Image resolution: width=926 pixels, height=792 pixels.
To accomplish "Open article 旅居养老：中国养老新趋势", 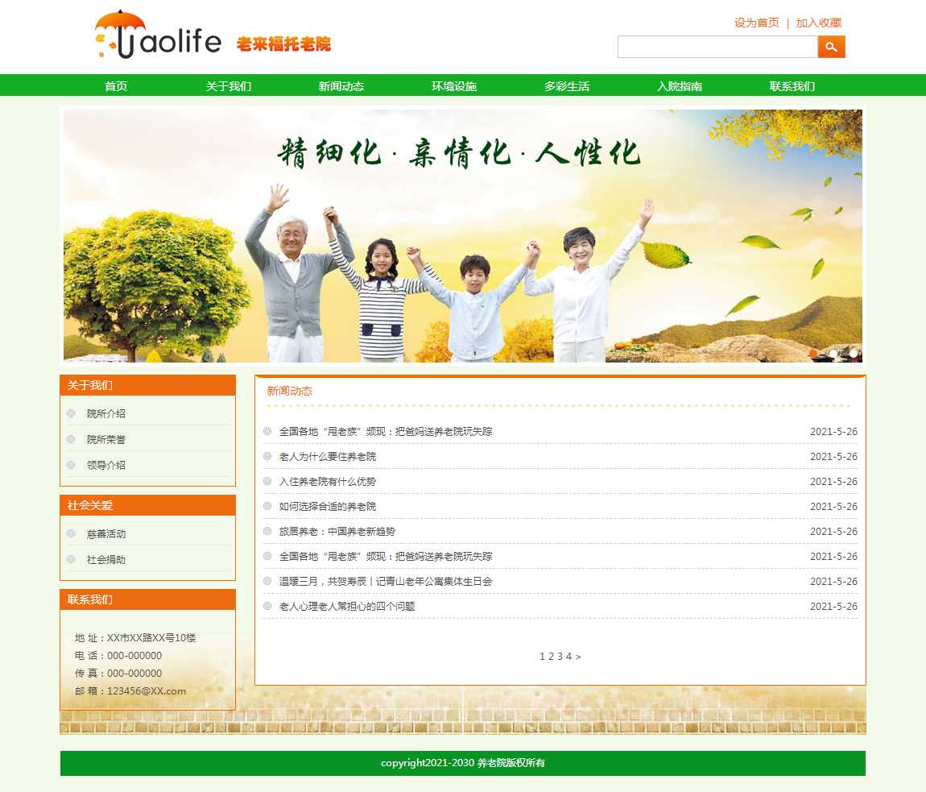I will (337, 532).
